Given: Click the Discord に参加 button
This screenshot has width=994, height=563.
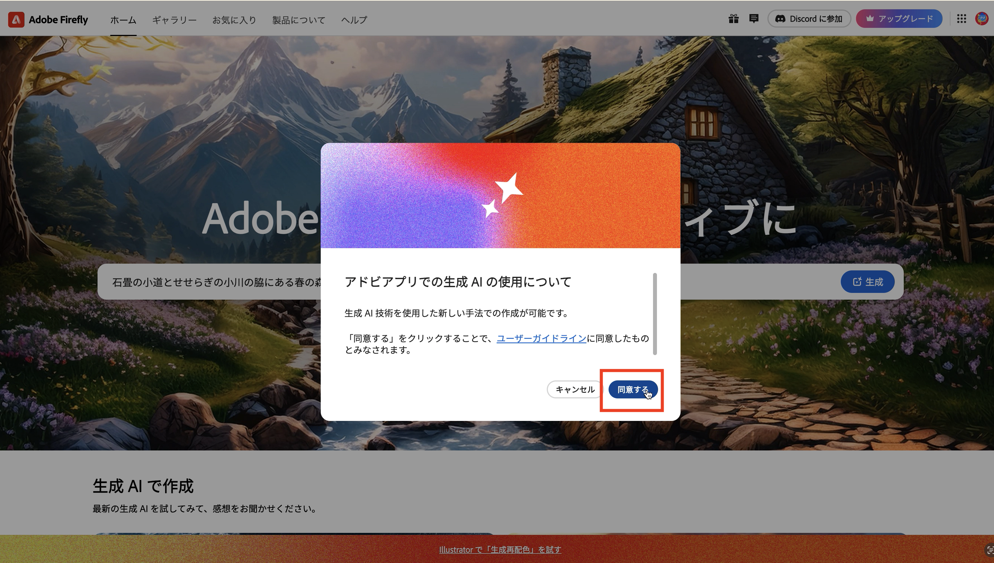Looking at the screenshot, I should point(809,19).
